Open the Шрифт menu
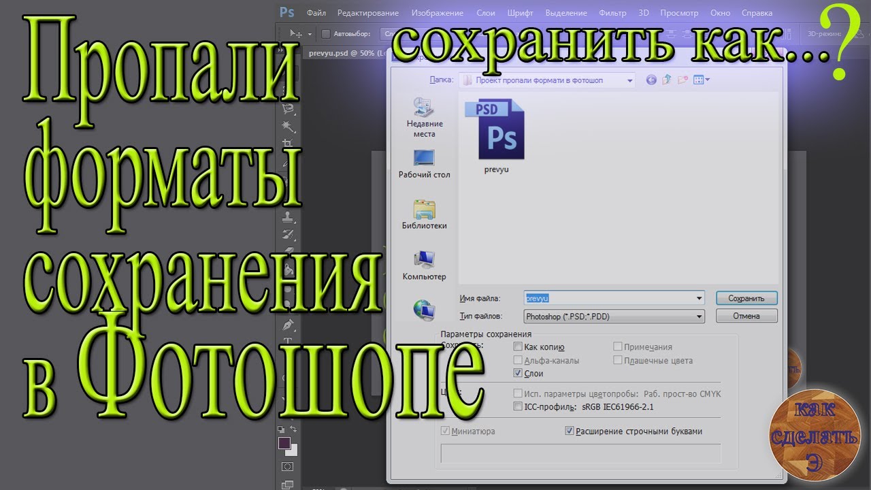Image resolution: width=871 pixels, height=490 pixels. tap(521, 13)
